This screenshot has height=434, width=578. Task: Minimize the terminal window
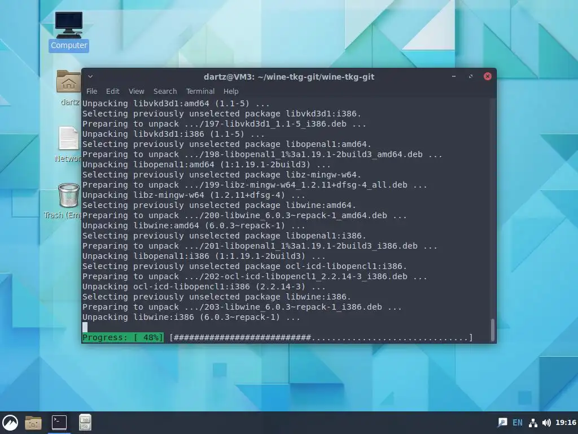point(454,76)
